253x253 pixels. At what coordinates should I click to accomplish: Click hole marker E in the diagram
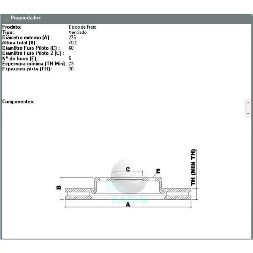tap(158, 171)
